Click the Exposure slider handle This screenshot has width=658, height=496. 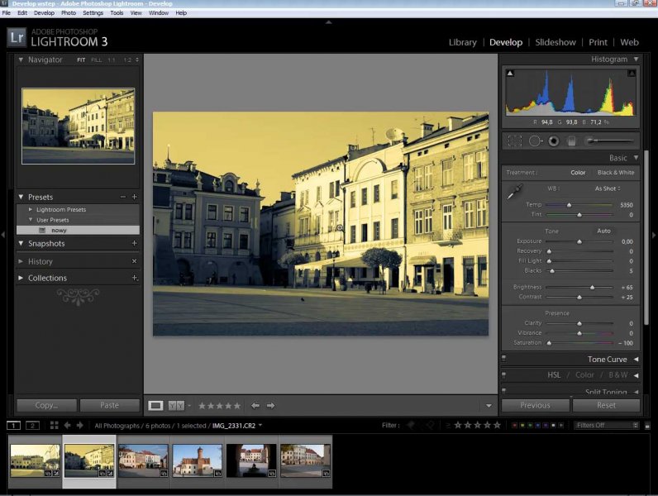point(579,241)
